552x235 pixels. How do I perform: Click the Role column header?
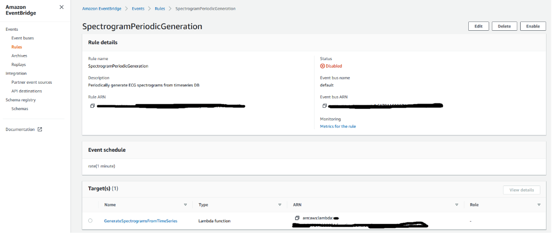click(x=474, y=205)
